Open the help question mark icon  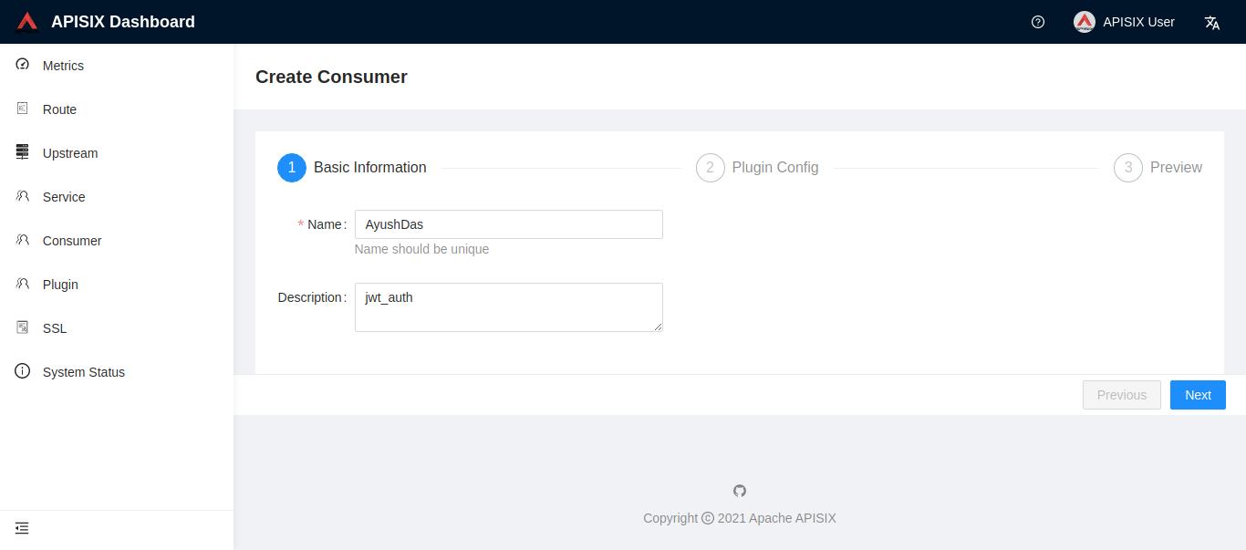click(1037, 21)
